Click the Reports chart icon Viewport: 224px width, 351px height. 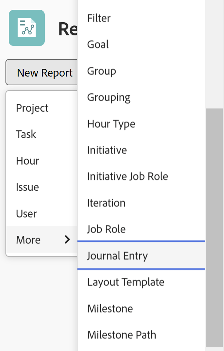pyautogui.click(x=27, y=28)
